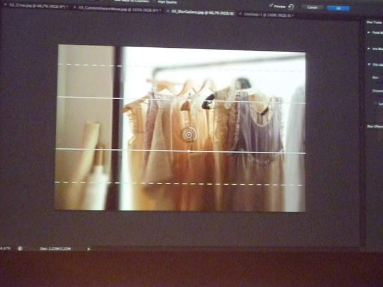
Task: Toggle the Symmetric Distortion checkbox
Action: tap(376, 103)
